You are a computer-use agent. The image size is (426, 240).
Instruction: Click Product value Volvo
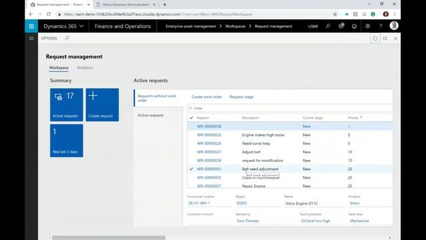point(355,203)
